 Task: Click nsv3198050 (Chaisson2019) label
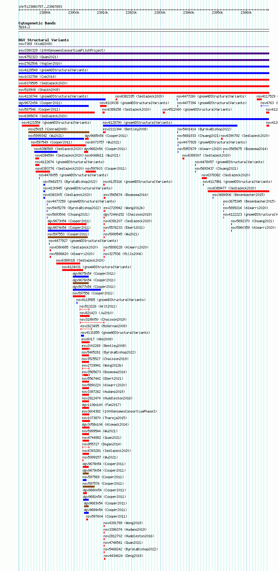[103, 319]
